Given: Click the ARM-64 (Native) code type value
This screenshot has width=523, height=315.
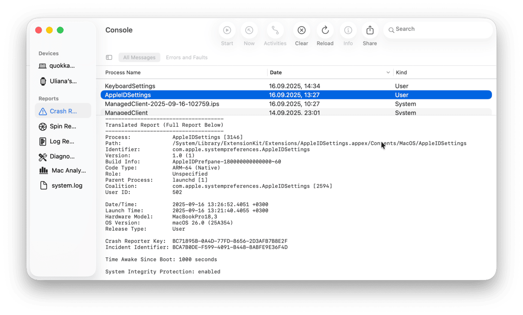Looking at the screenshot, I should [196, 168].
